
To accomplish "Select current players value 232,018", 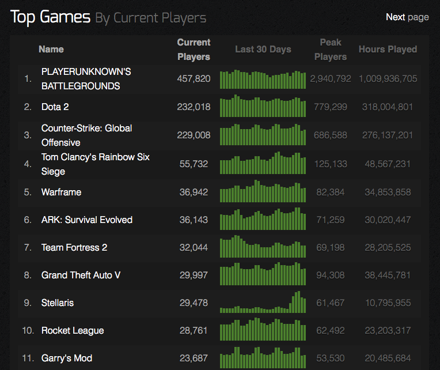I will coord(194,107).
